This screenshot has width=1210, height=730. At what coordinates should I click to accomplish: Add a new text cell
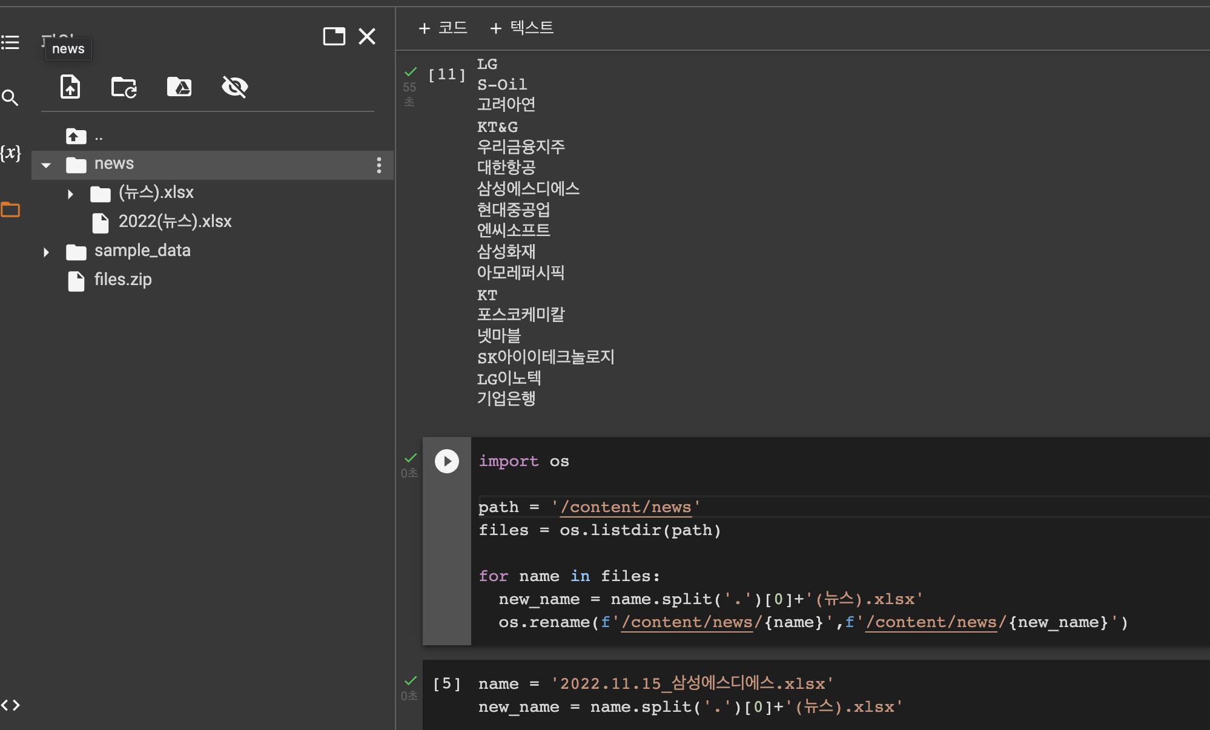521,28
